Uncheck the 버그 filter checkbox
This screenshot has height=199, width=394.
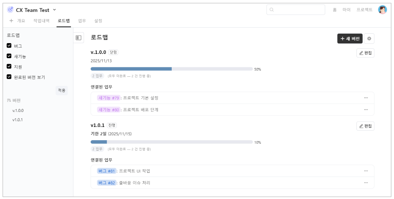9,46
